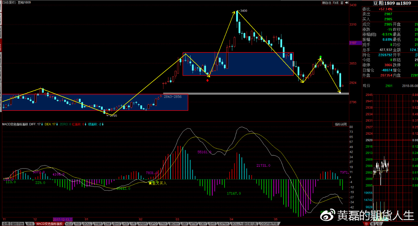The width and height of the screenshot is (418, 226).
Task: Click the red highlighted left sidebar tab
Action: point(1,45)
